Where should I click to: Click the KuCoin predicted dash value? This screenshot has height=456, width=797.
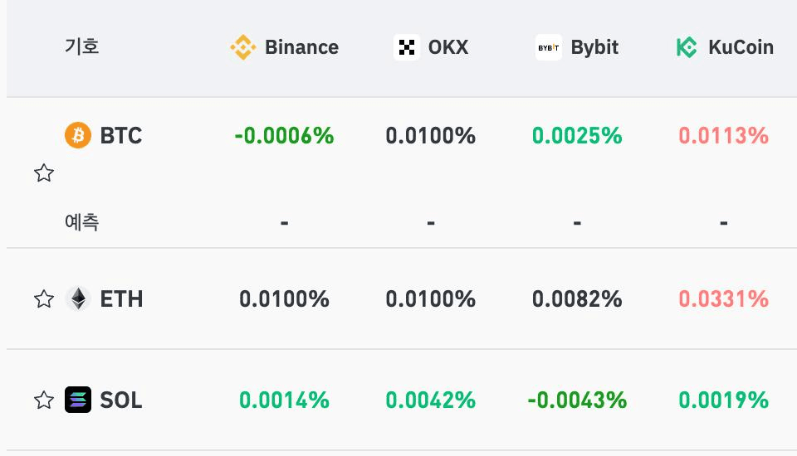point(723,222)
